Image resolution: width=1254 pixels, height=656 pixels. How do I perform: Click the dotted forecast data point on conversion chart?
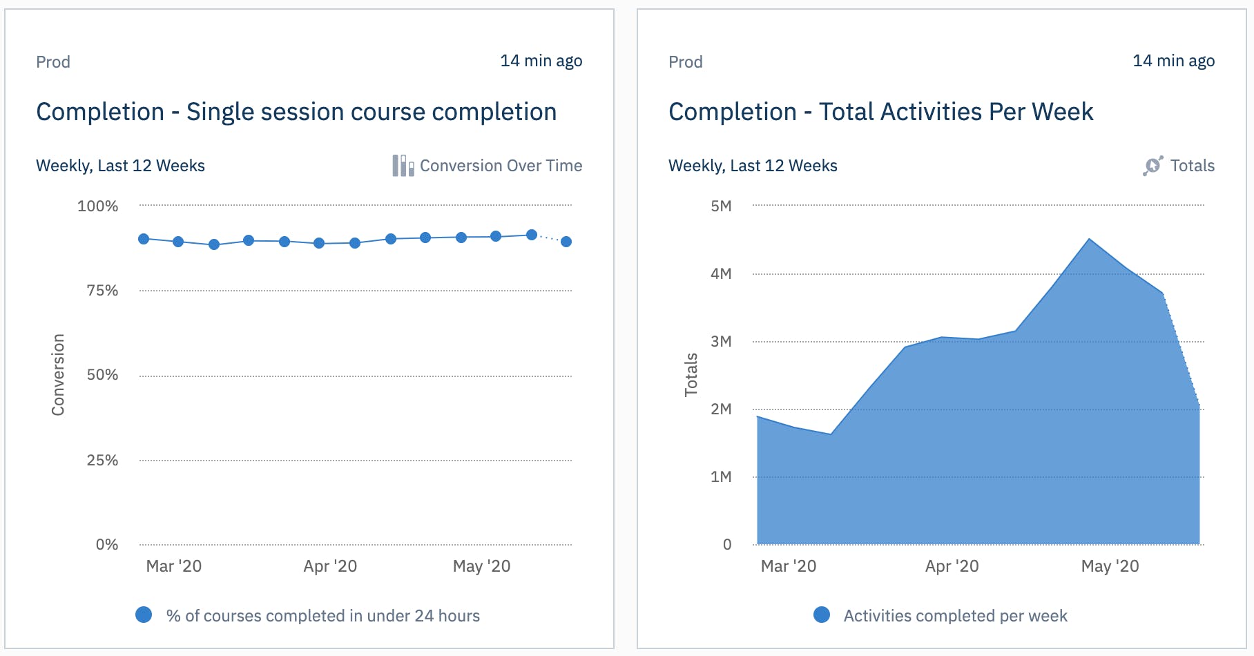click(566, 242)
